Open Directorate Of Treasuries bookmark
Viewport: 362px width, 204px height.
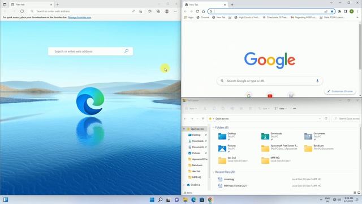coord(275,18)
